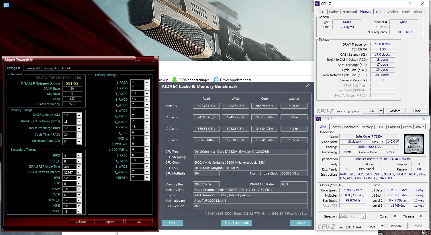Click the Motherboard Asus TUF X299 Mark 1 field
Screen dimensions: 431x235
tap(250, 201)
